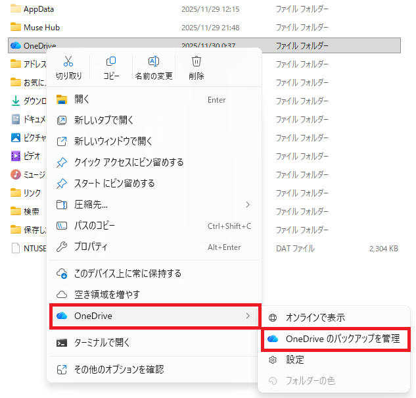
Task: Select 開く to open the folder
Action: coord(82,99)
